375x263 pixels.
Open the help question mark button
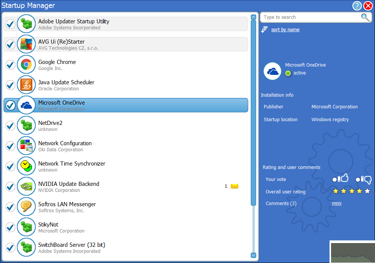[x=357, y=6]
